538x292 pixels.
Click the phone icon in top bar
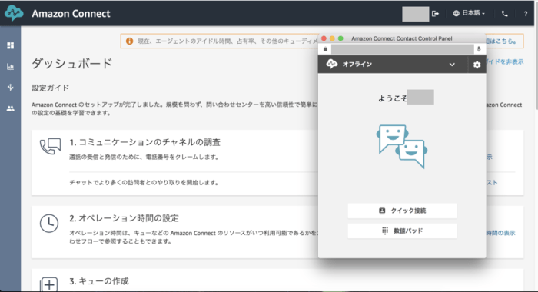[505, 14]
